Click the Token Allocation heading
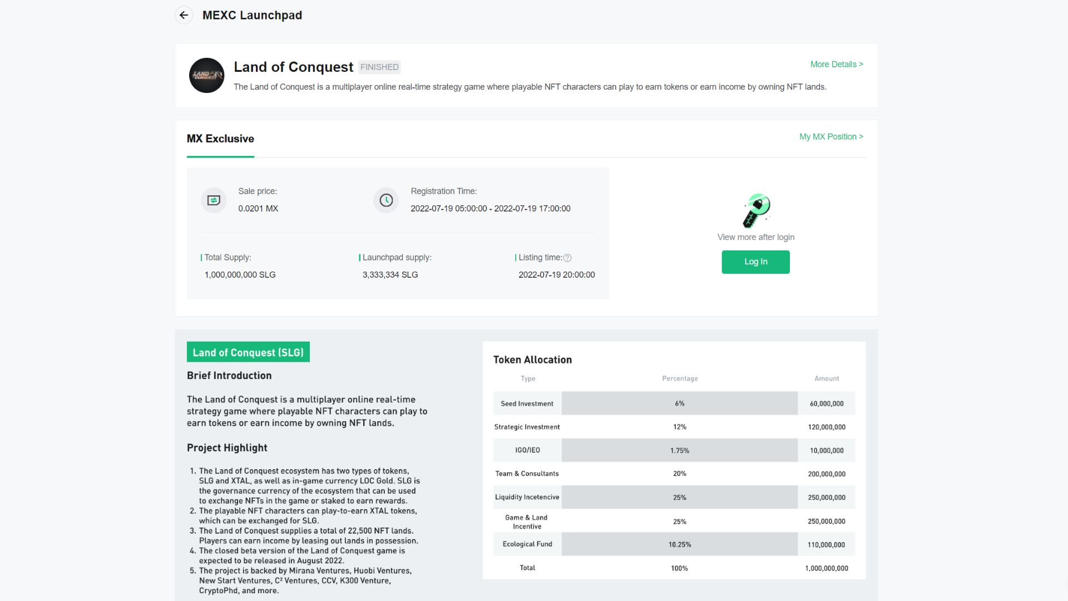 [x=532, y=360]
